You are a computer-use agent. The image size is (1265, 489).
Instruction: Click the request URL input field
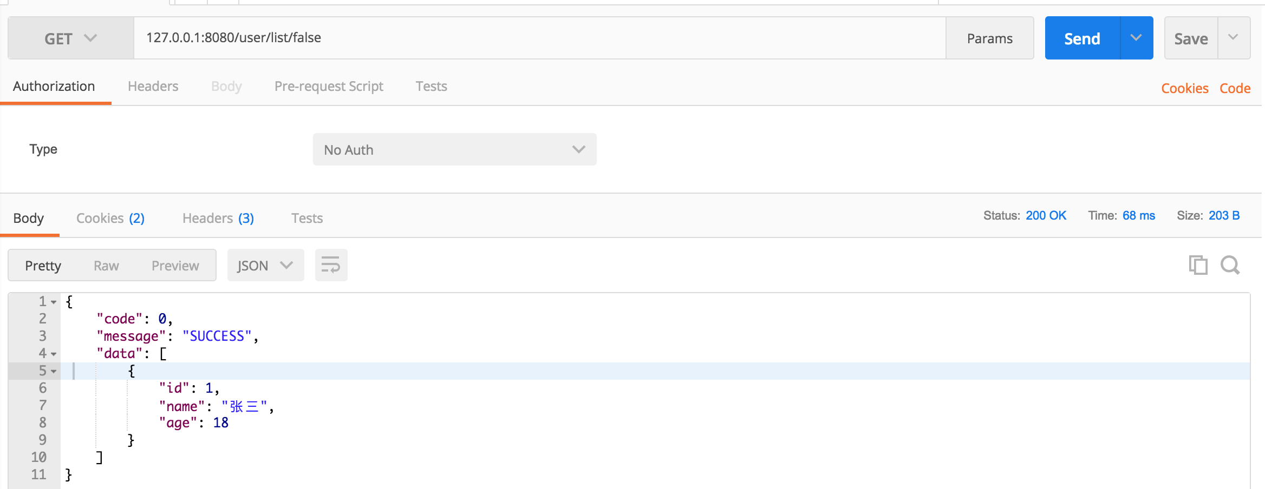(539, 38)
